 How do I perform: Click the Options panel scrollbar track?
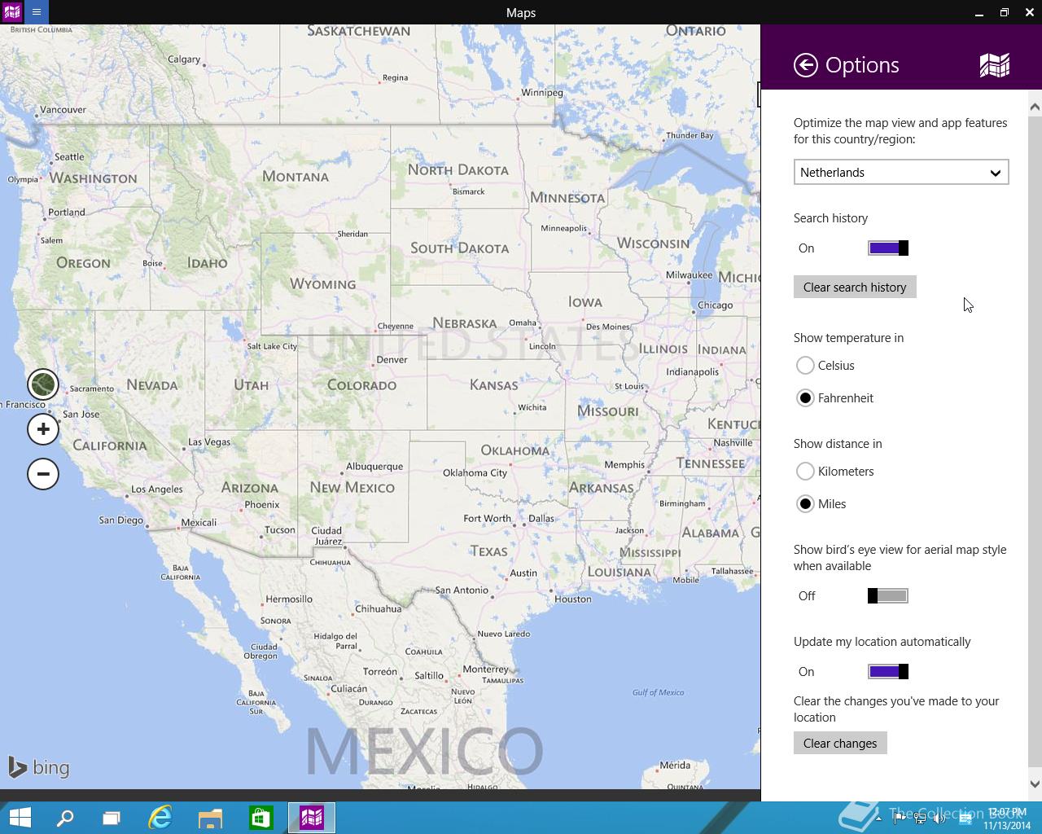click(x=1035, y=440)
